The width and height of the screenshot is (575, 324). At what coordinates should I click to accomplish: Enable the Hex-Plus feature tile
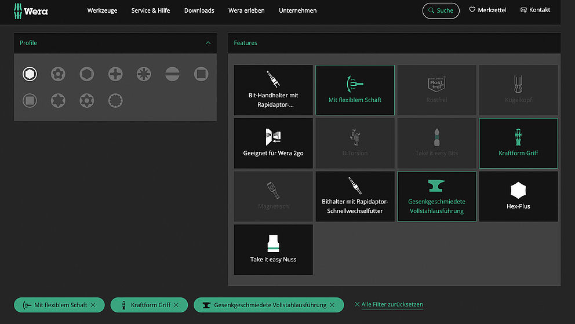pyautogui.click(x=519, y=196)
